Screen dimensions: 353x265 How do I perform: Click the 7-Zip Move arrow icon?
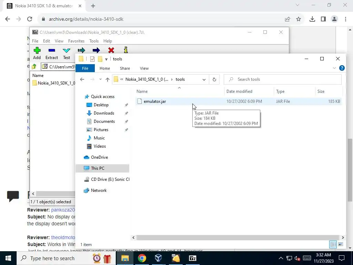tap(96, 50)
